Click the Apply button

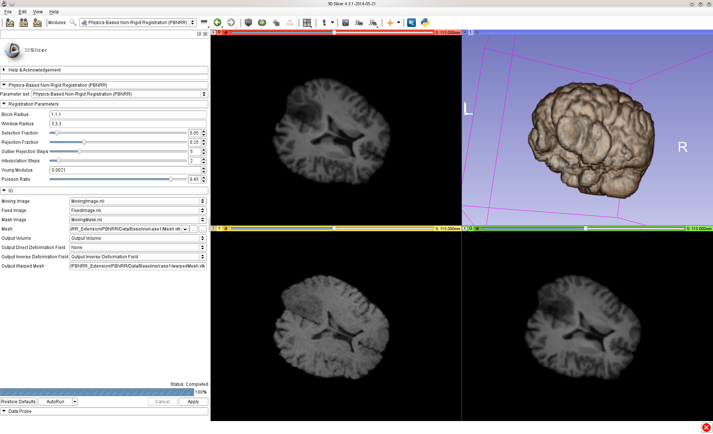click(x=193, y=402)
